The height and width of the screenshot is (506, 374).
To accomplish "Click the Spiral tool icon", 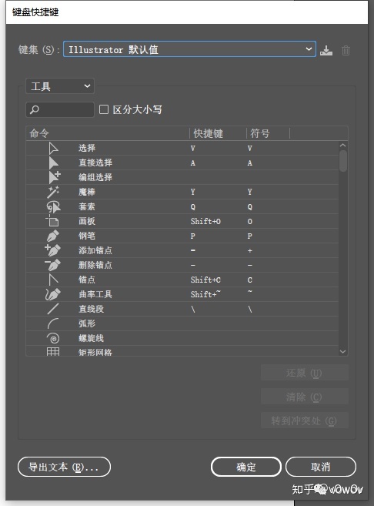I will tap(53, 338).
